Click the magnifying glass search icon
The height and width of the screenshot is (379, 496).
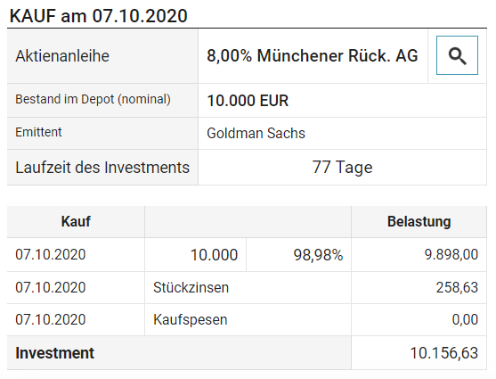(x=457, y=55)
